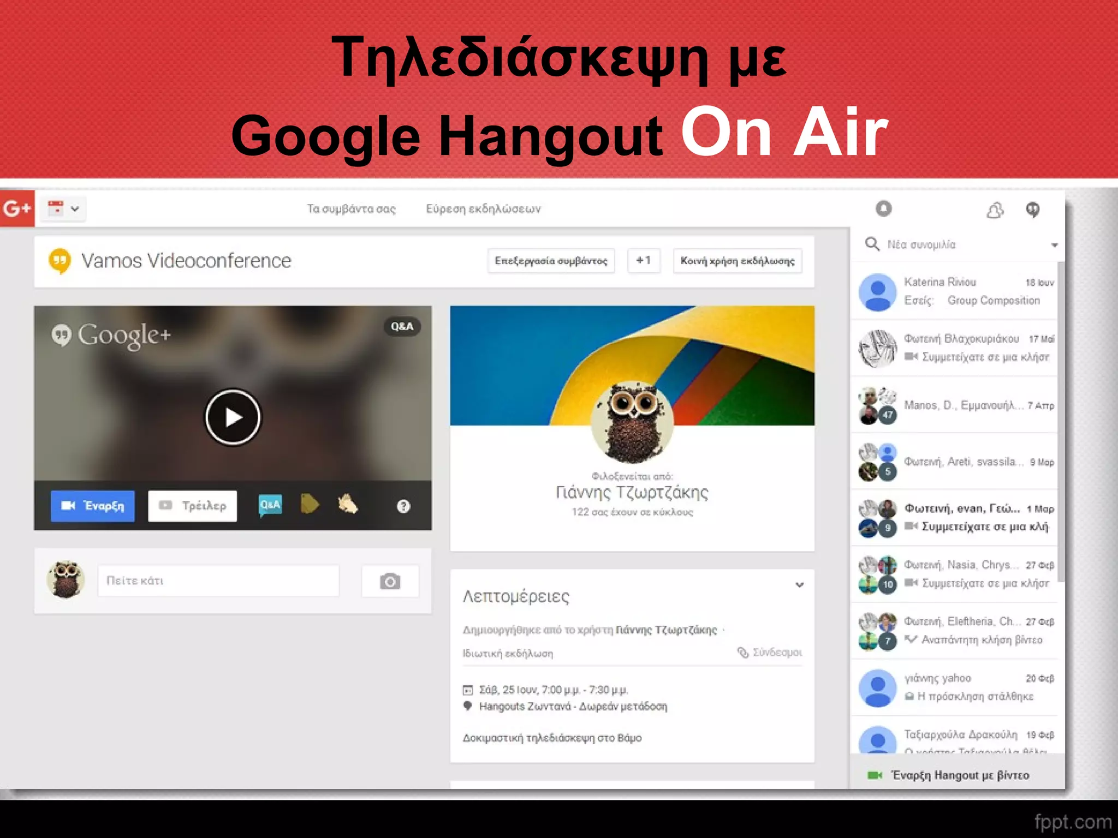Open the 'Manos, D., Εμμανουήλ' group chat

tap(954, 405)
